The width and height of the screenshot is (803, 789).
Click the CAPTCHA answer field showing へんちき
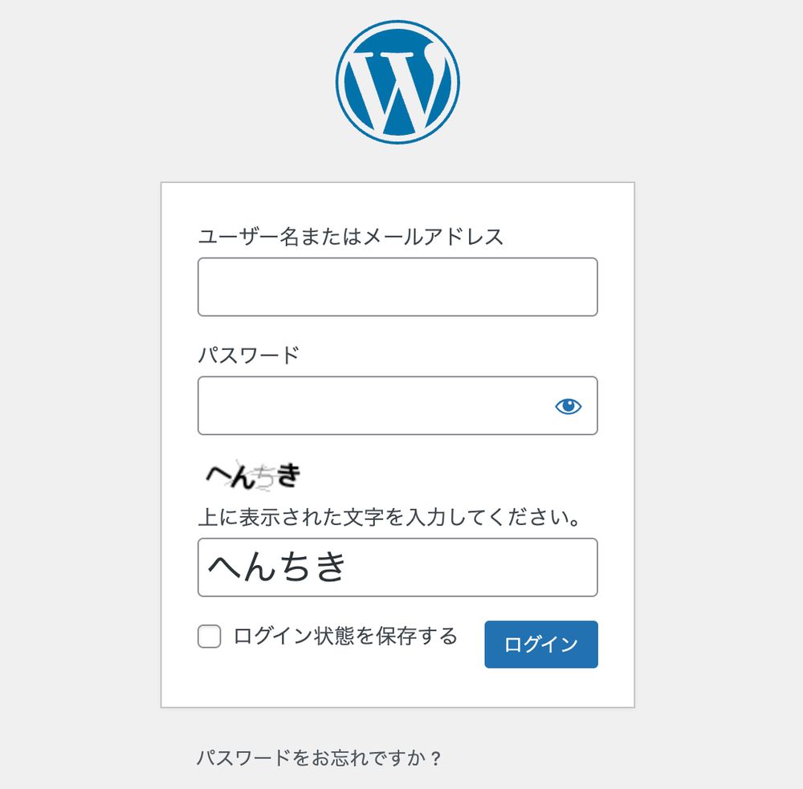point(397,567)
